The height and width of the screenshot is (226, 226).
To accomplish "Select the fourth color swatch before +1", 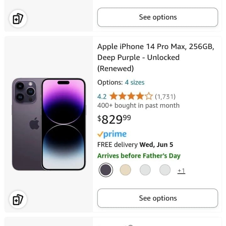I will tap(165, 170).
